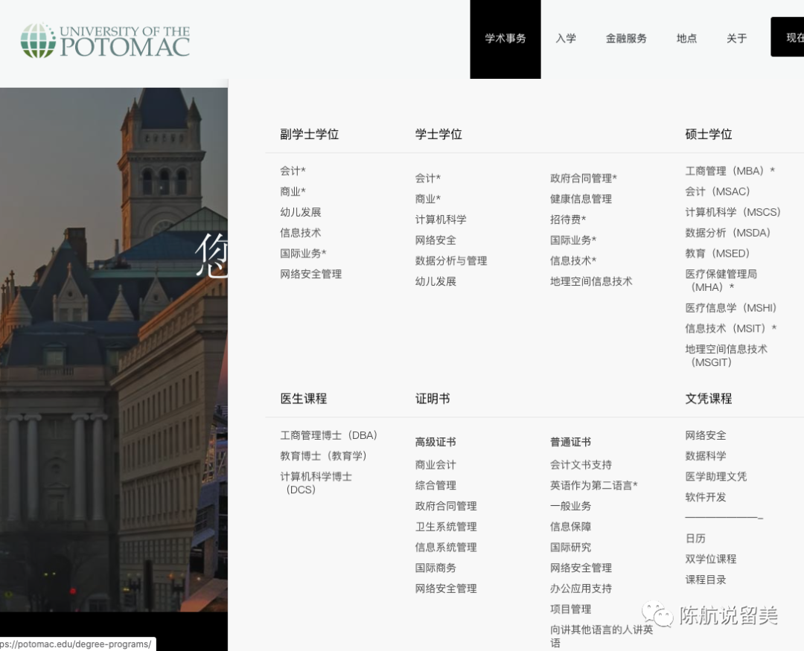Image resolution: width=804 pixels, height=651 pixels.
Task: Open 英语作为第二语言 certificate link
Action: [593, 485]
